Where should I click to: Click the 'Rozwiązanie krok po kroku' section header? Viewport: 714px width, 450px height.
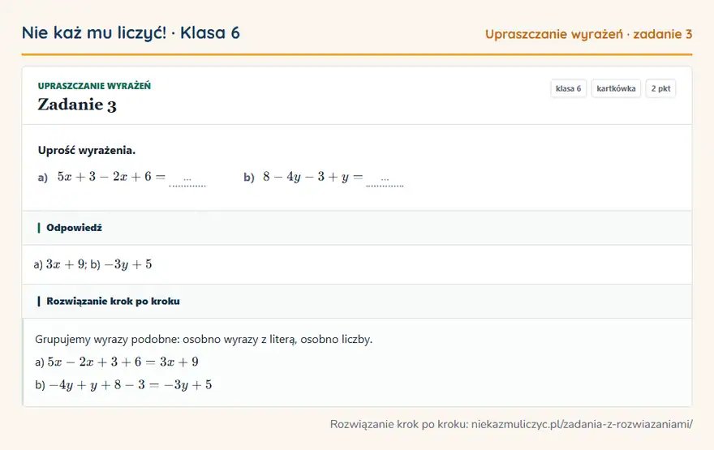click(357, 301)
